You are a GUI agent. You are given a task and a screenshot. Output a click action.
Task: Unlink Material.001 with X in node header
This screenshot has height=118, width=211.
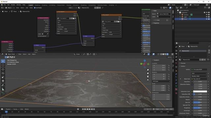100,8
